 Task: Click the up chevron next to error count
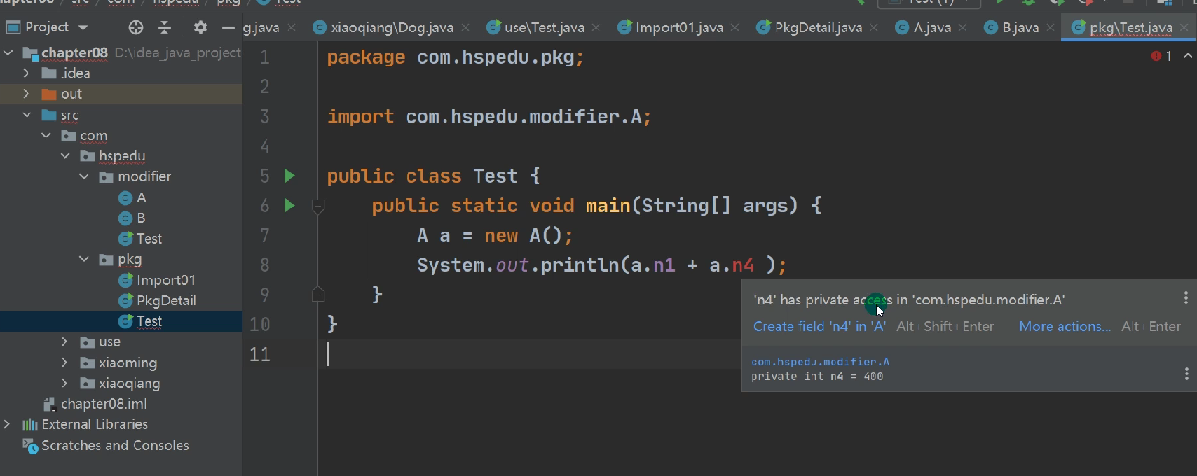[1188, 56]
